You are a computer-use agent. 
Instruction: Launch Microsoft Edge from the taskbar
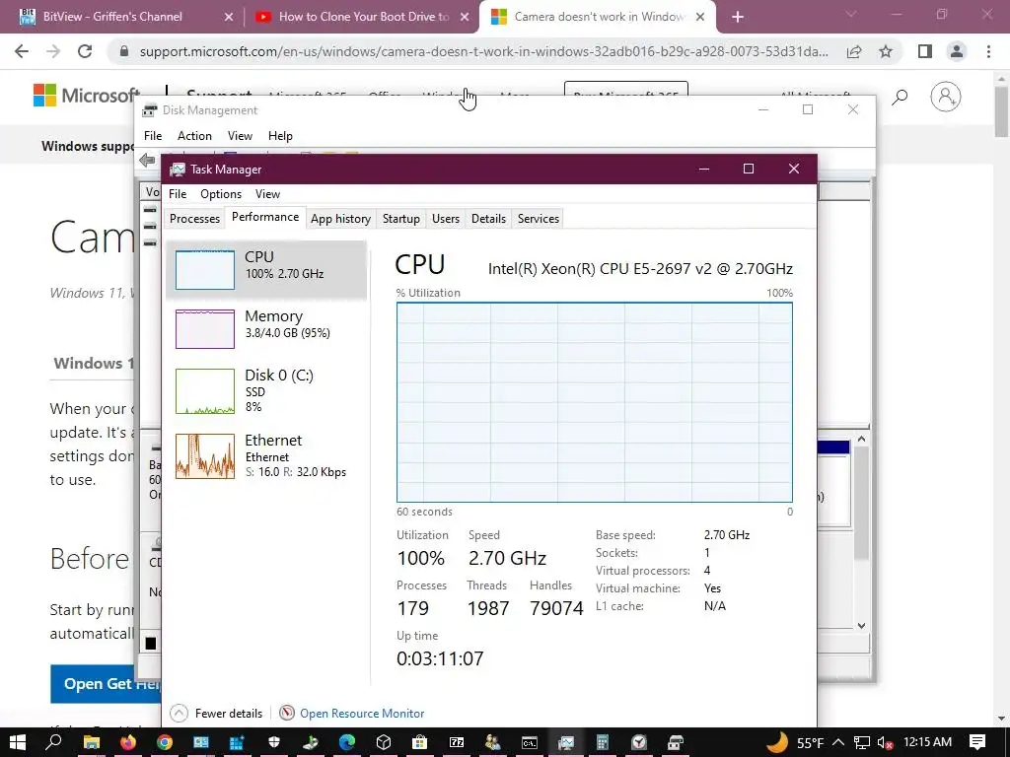[x=347, y=742]
